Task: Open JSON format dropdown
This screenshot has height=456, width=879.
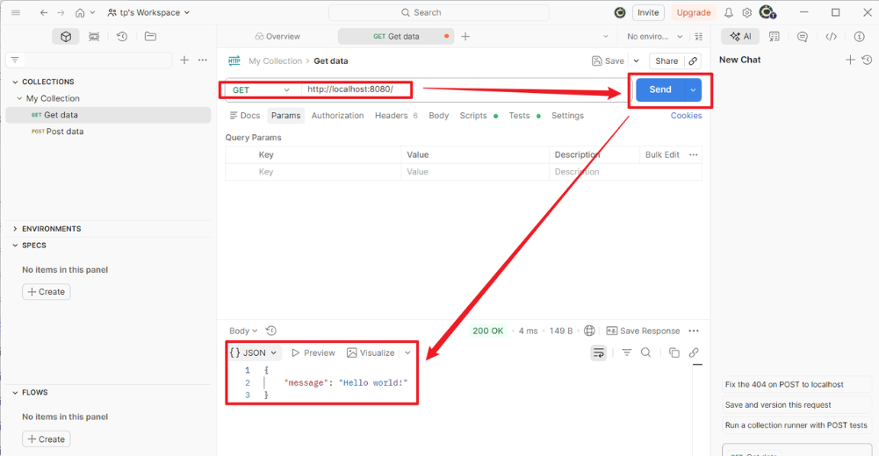Action: click(254, 353)
